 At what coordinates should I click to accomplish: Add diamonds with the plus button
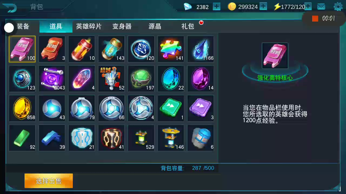(x=217, y=6)
